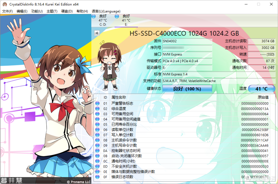Click the 健康状态 label
Viewport: 278px width, 184px height.
point(154,88)
